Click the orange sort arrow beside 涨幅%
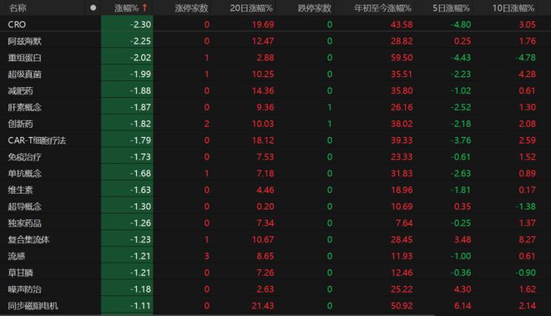Image resolution: width=551 pixels, height=316 pixels. (x=144, y=8)
